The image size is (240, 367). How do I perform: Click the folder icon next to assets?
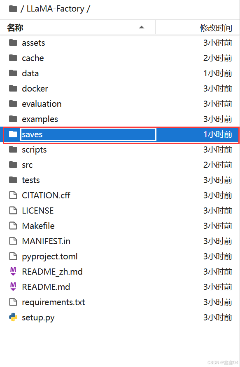(13, 42)
